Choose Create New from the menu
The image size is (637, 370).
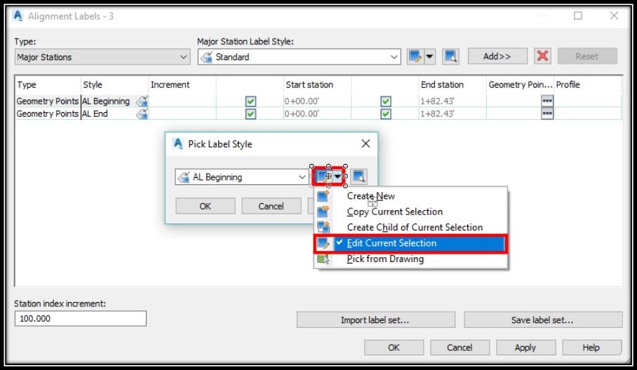pyautogui.click(x=410, y=196)
